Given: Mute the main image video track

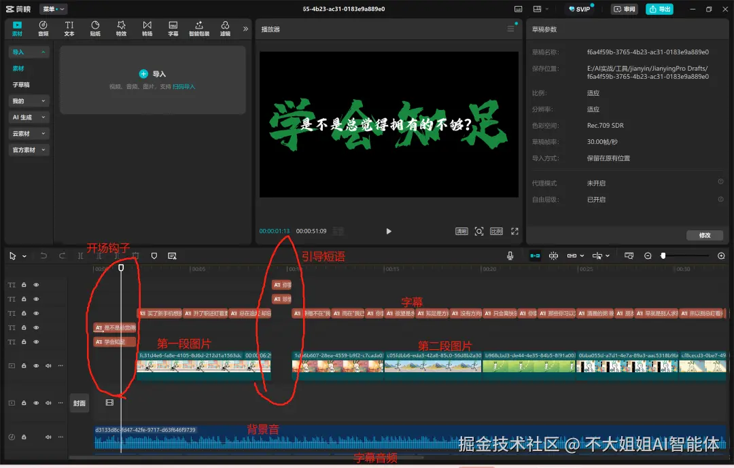Looking at the screenshot, I should pos(48,365).
